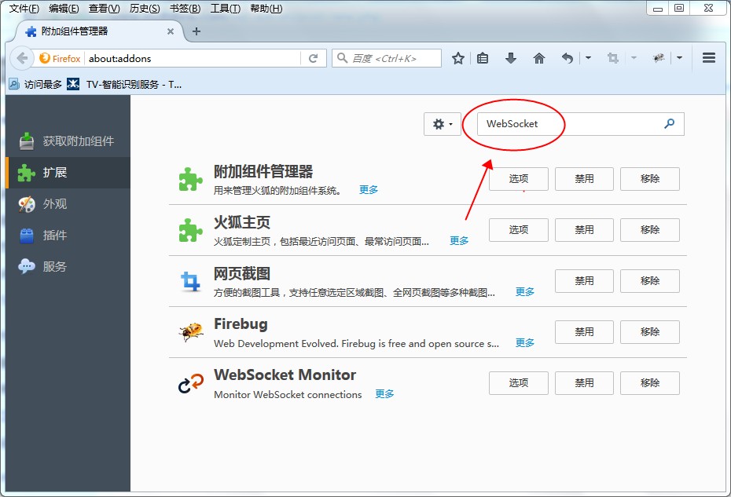Click the Baidu search magnifier icon
Viewport: 731px width, 497px height.
pos(342,58)
